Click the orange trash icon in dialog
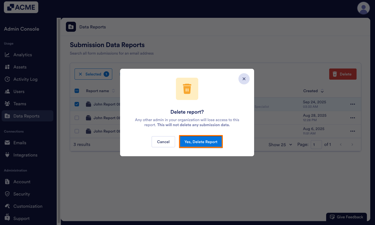 (187, 89)
